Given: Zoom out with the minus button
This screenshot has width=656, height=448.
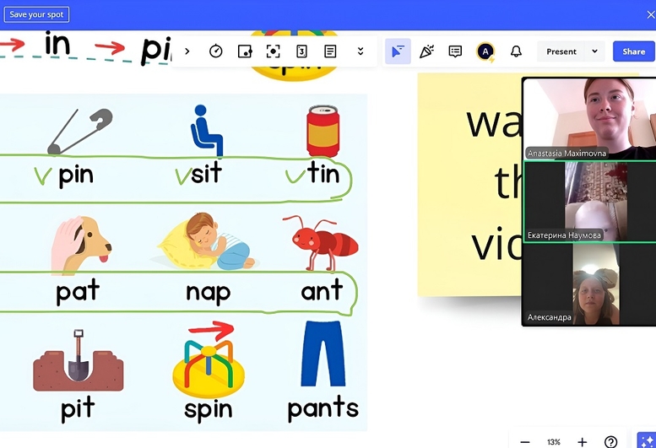Looking at the screenshot, I should (525, 442).
